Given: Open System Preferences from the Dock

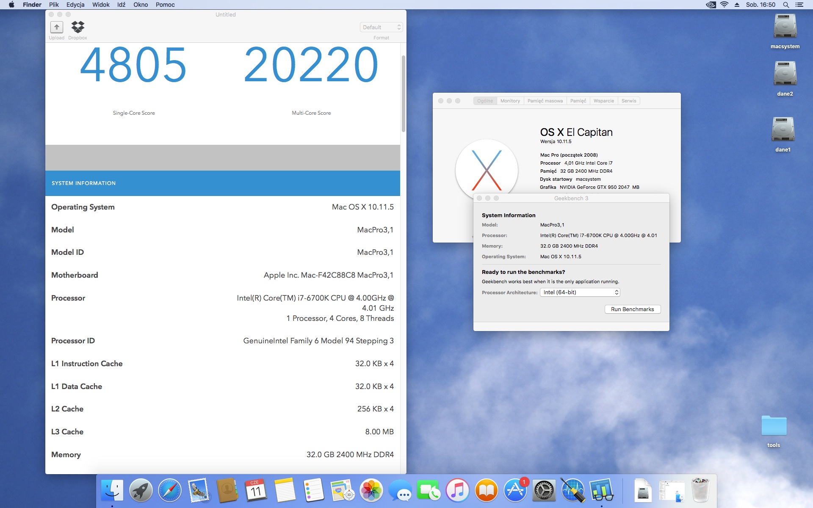Looking at the screenshot, I should [x=544, y=491].
